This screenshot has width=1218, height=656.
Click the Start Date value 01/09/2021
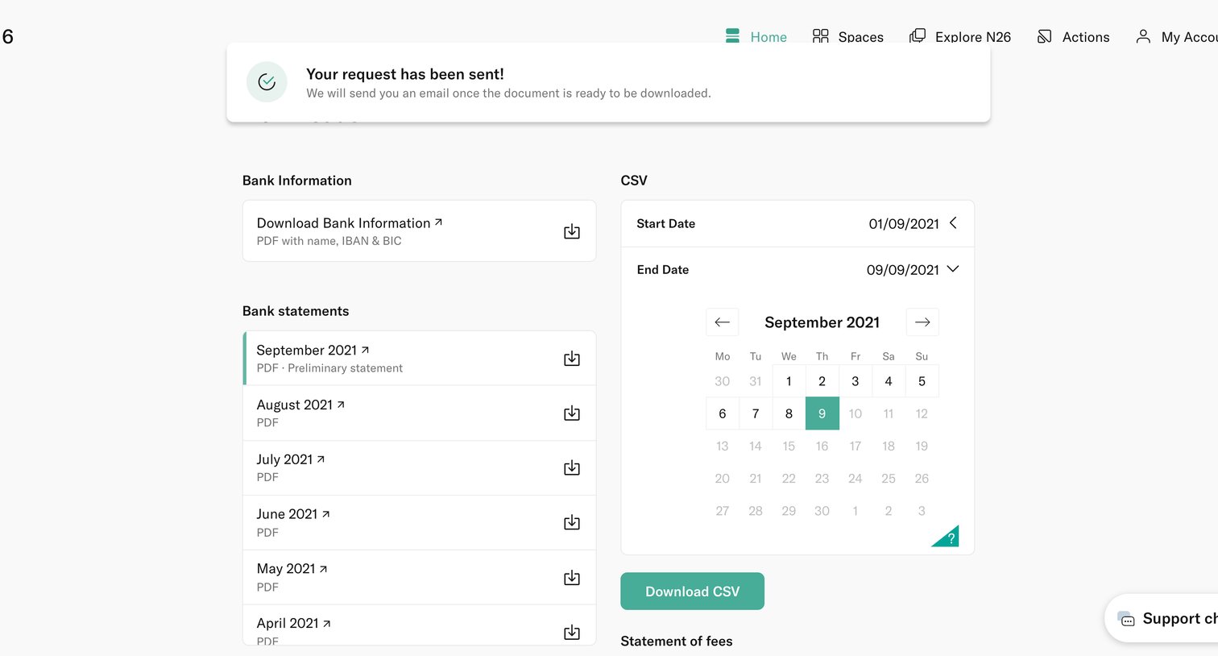(904, 224)
